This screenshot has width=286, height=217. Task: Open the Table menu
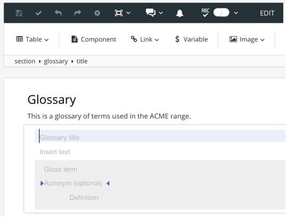[33, 39]
